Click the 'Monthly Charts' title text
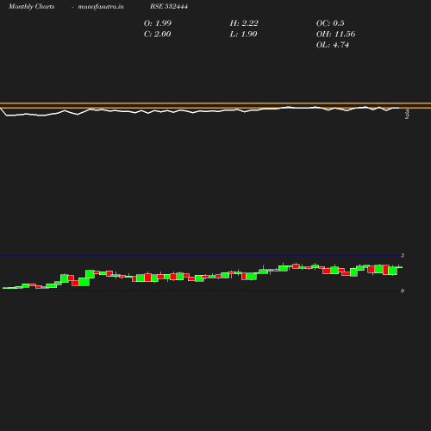The width and height of the screenshot is (431, 431). tap(31, 6)
